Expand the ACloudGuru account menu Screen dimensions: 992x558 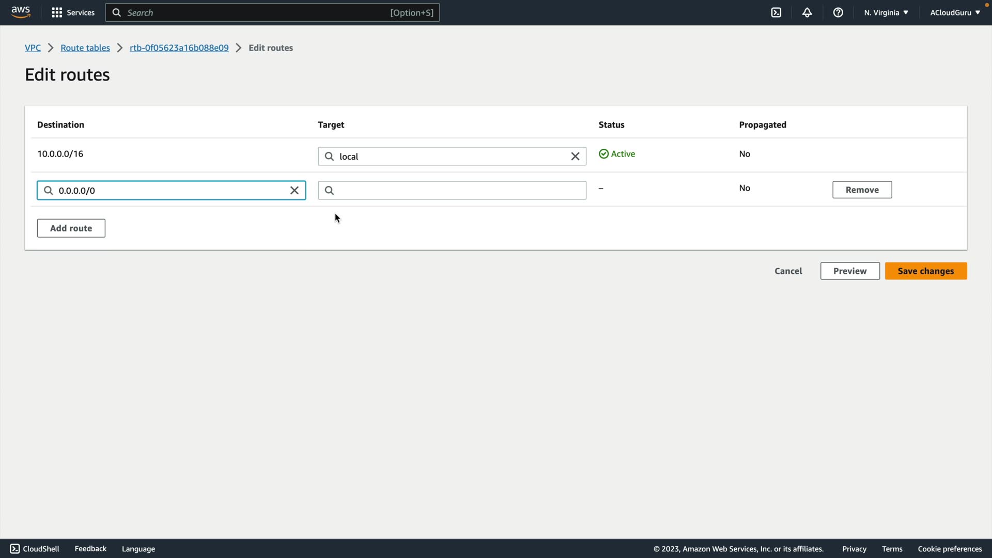tap(955, 12)
